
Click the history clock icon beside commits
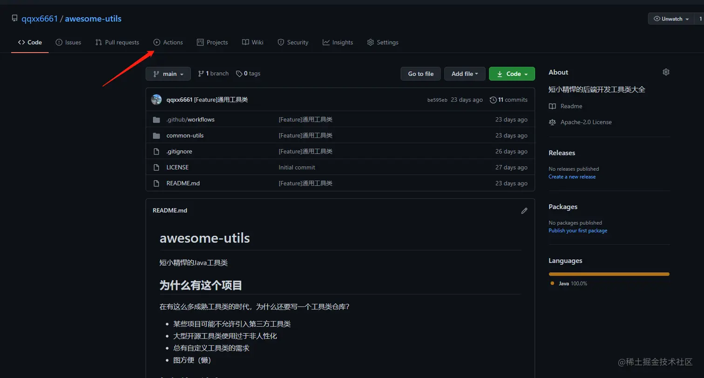pyautogui.click(x=493, y=100)
